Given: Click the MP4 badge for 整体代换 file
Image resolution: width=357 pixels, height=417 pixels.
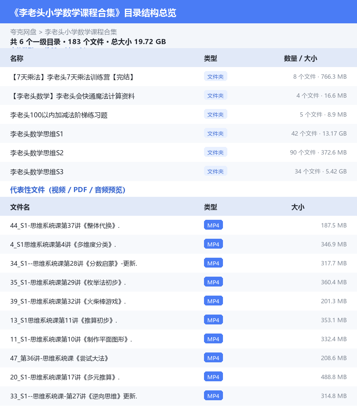Looking at the screenshot, I should (x=213, y=225).
